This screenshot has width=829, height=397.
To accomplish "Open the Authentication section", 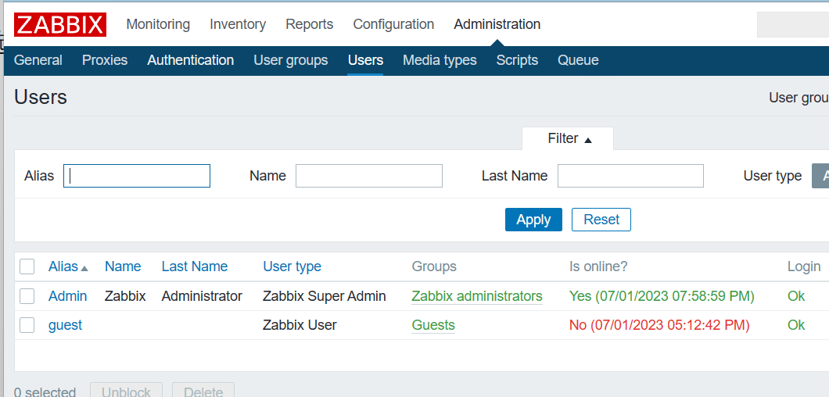I will point(190,60).
